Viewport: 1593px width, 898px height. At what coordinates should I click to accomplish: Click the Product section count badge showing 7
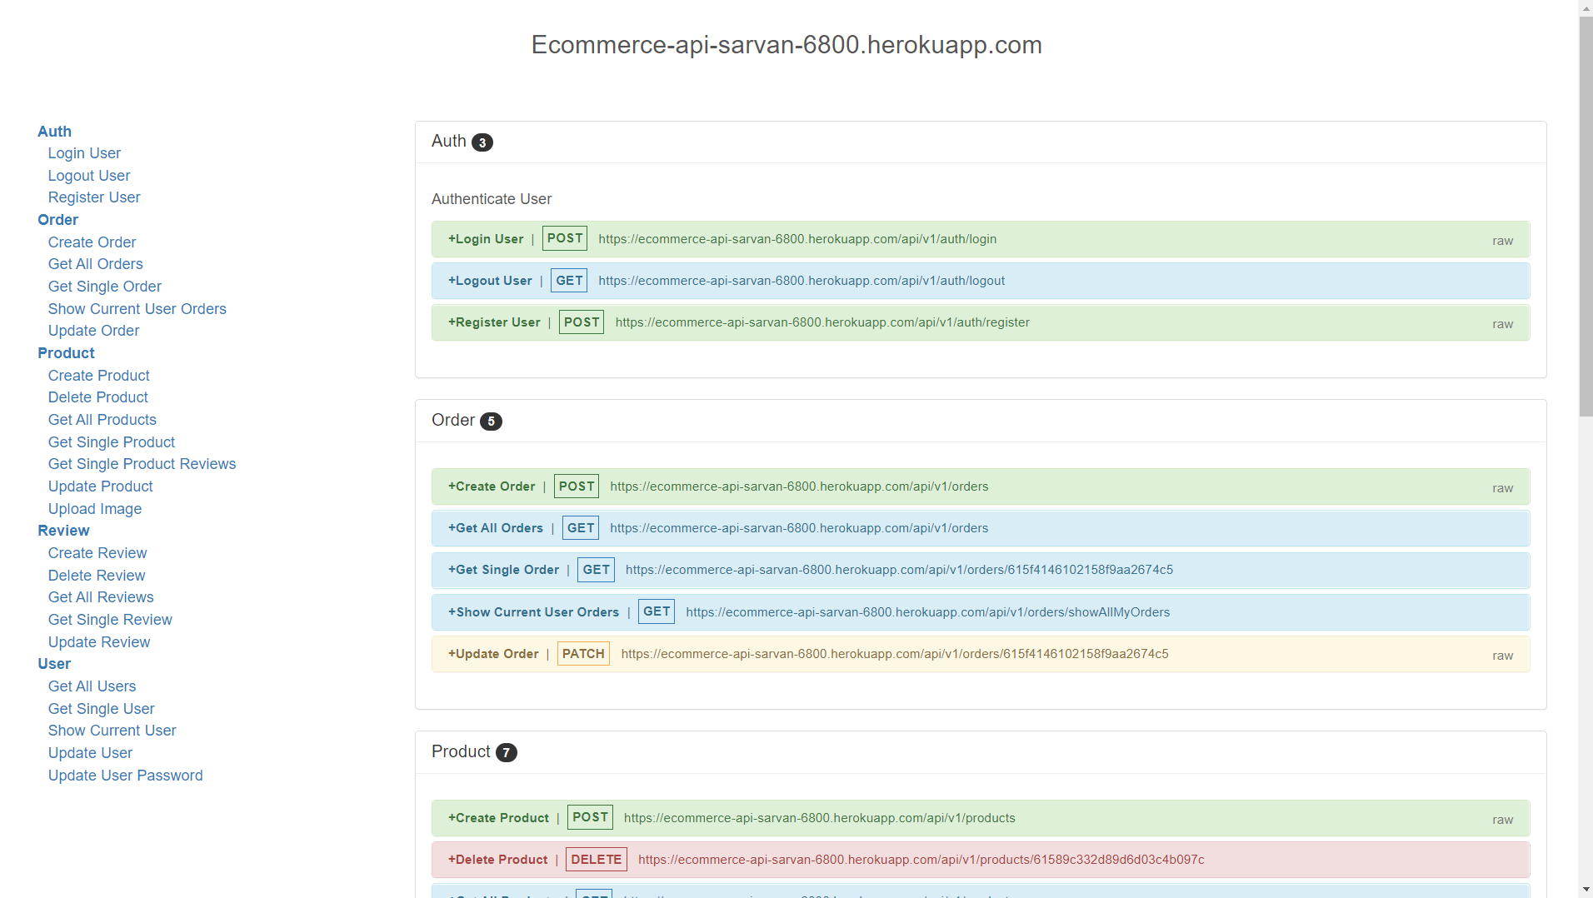506,752
